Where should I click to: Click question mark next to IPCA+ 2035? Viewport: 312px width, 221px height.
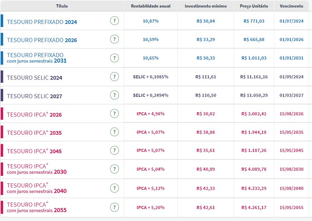click(x=114, y=132)
